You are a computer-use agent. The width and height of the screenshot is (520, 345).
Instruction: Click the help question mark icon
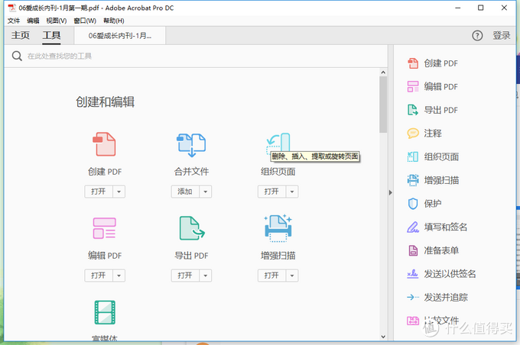coord(477,35)
